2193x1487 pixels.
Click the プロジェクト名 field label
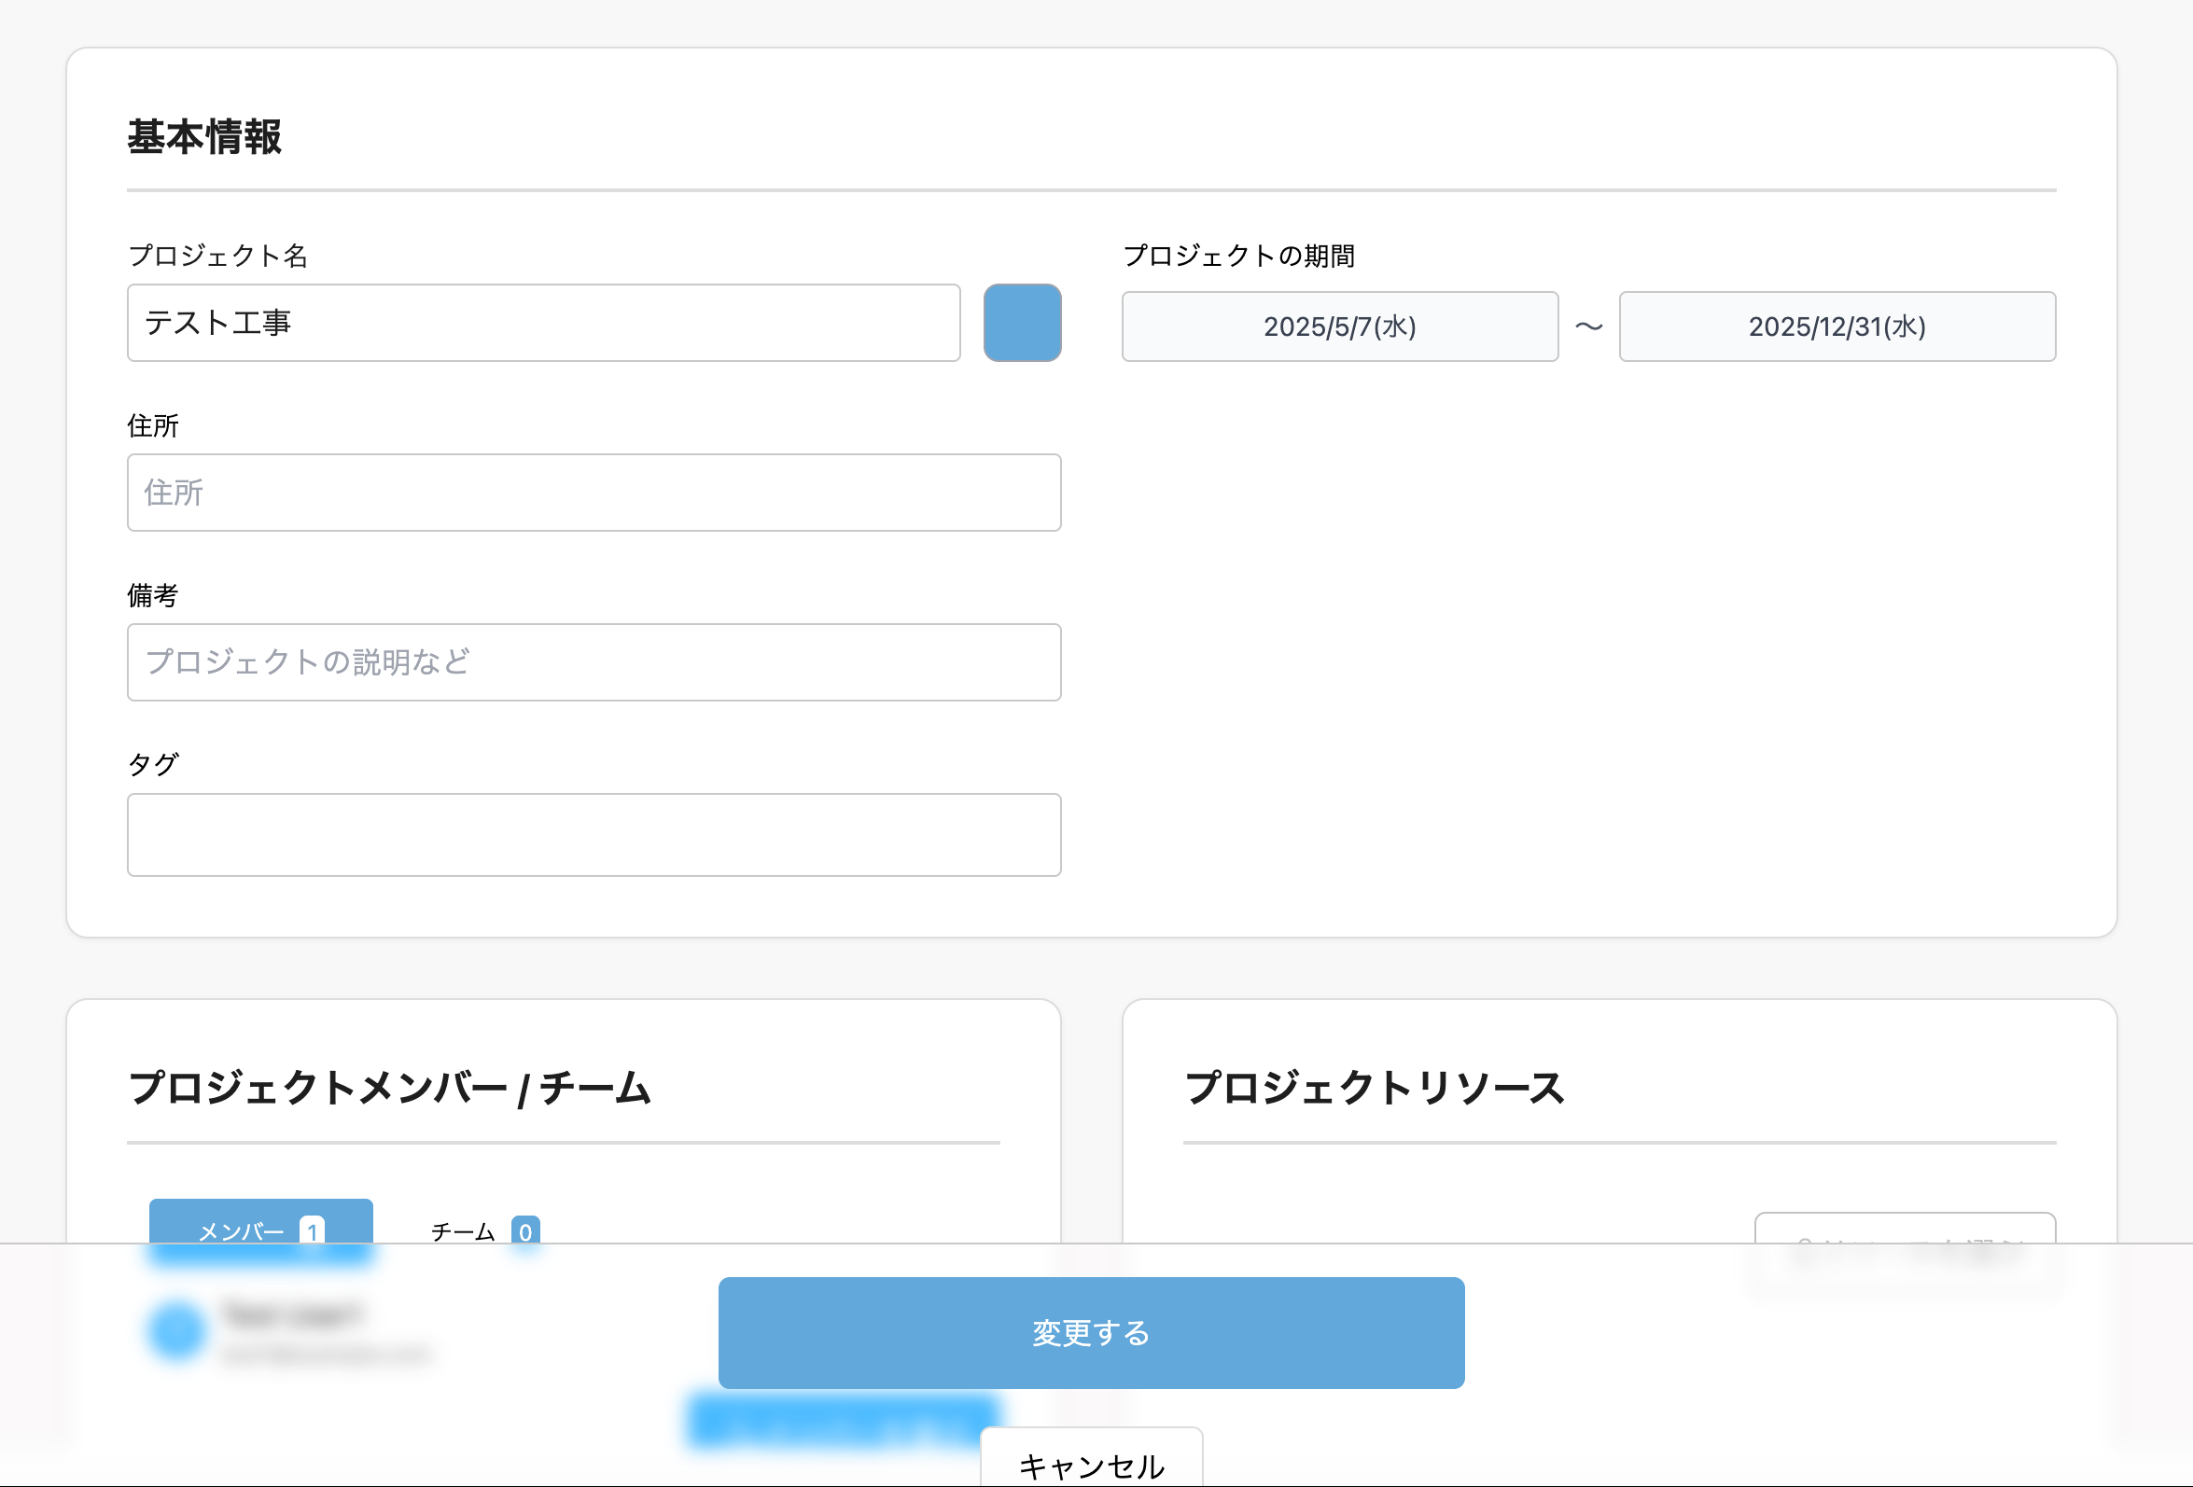218,256
